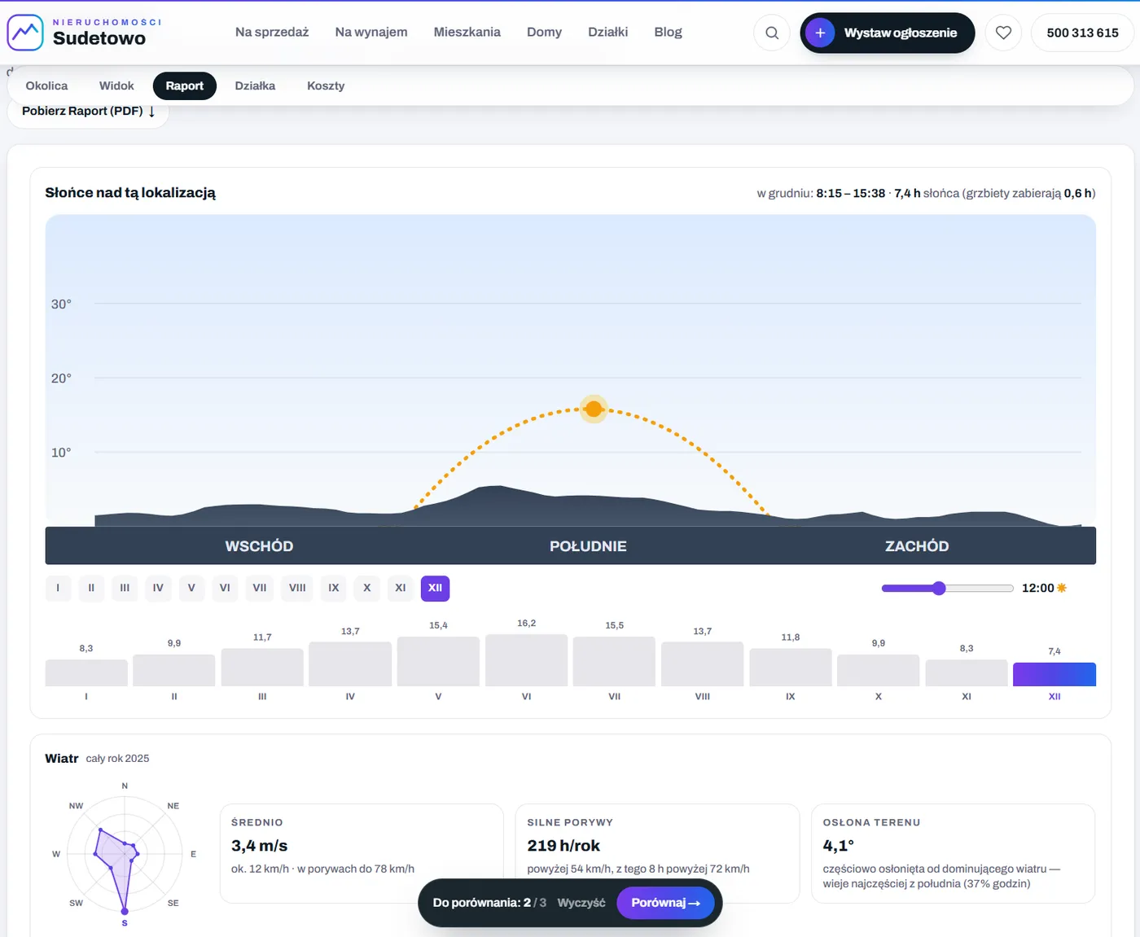
Task: Select month X button
Action: 367,588
